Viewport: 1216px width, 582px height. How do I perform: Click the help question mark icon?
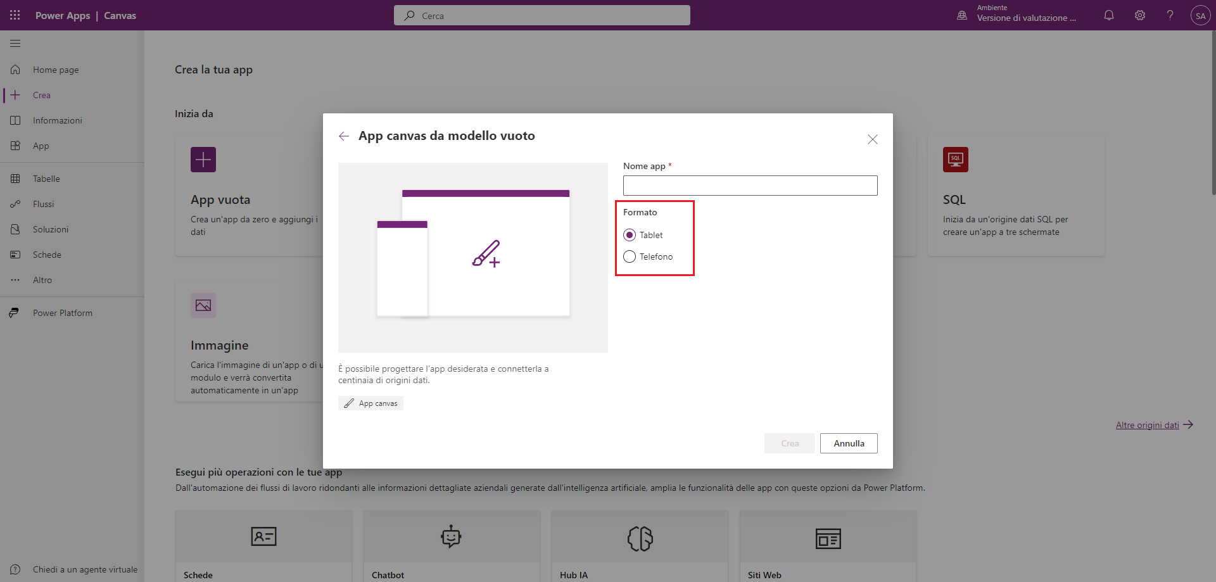(1170, 15)
